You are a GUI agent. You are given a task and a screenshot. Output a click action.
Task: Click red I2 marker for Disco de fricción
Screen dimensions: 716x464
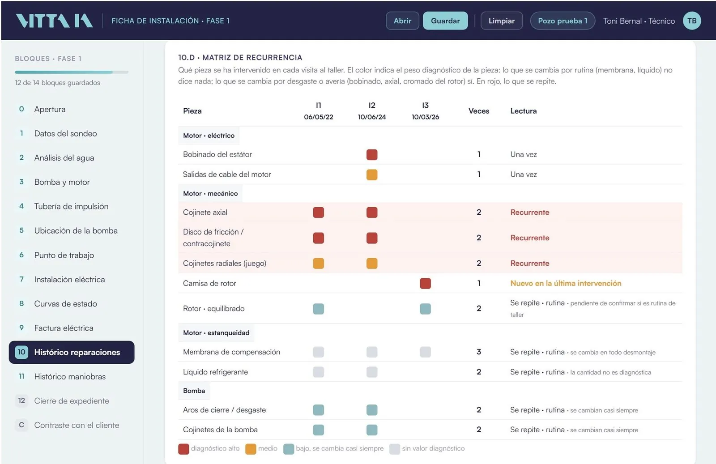coord(372,238)
